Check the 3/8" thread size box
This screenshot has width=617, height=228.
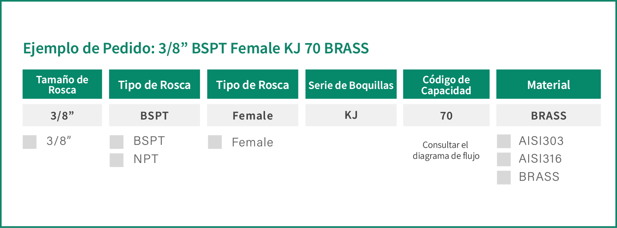coord(30,142)
